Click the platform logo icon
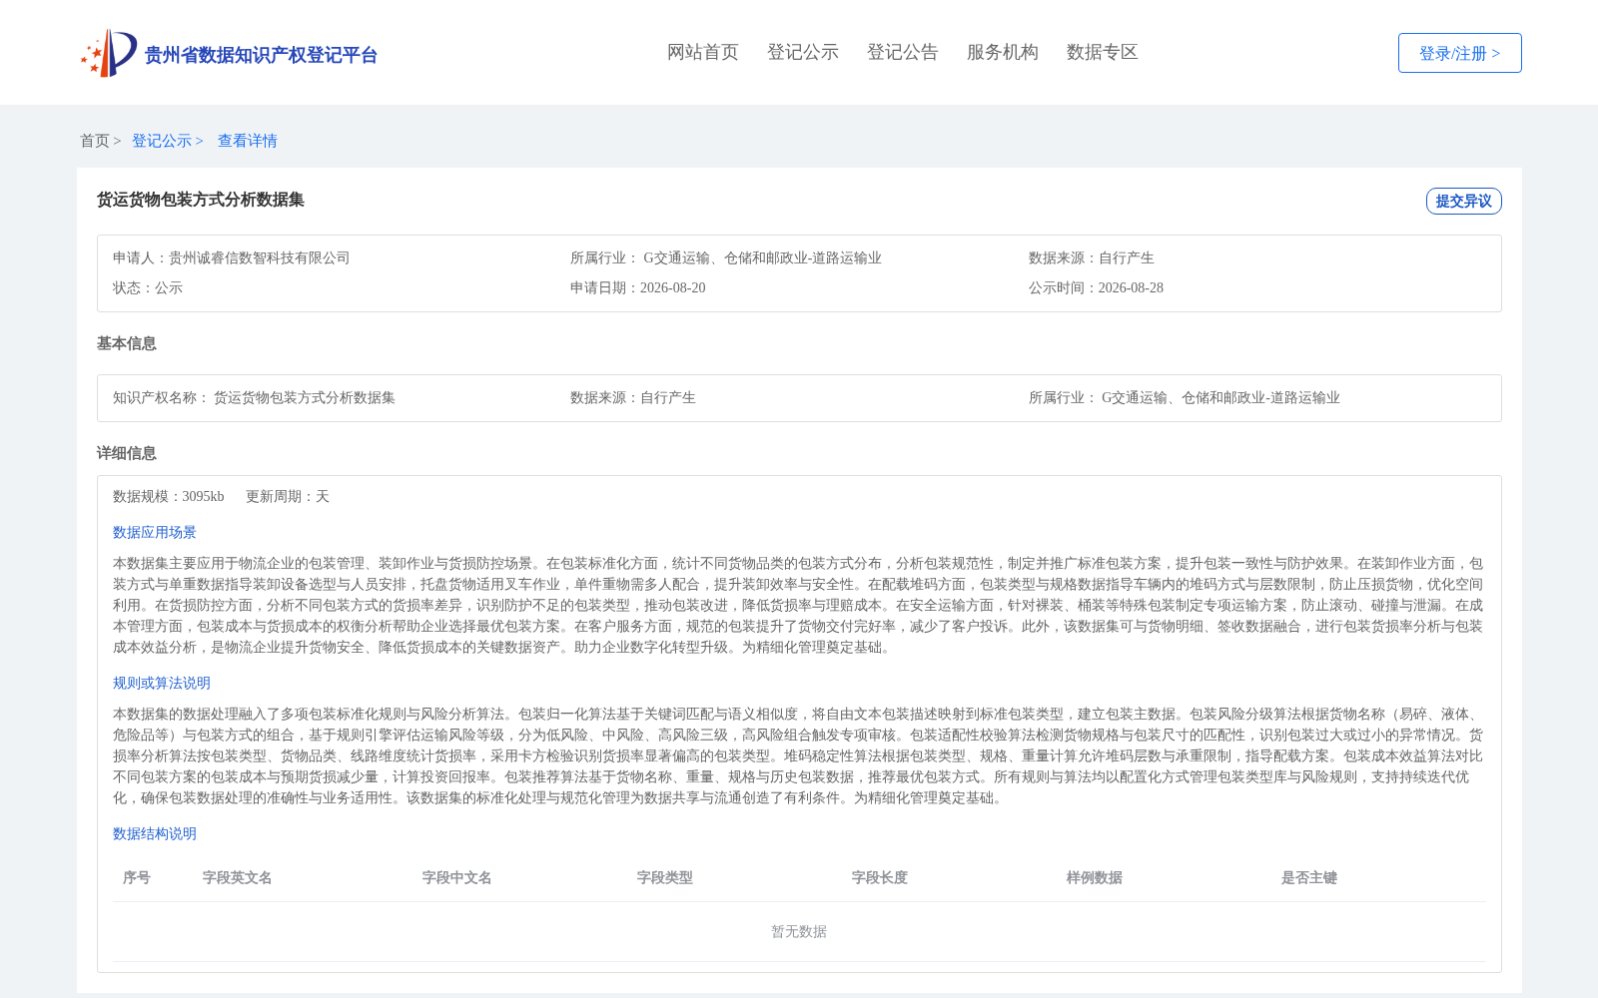 pyautogui.click(x=108, y=53)
